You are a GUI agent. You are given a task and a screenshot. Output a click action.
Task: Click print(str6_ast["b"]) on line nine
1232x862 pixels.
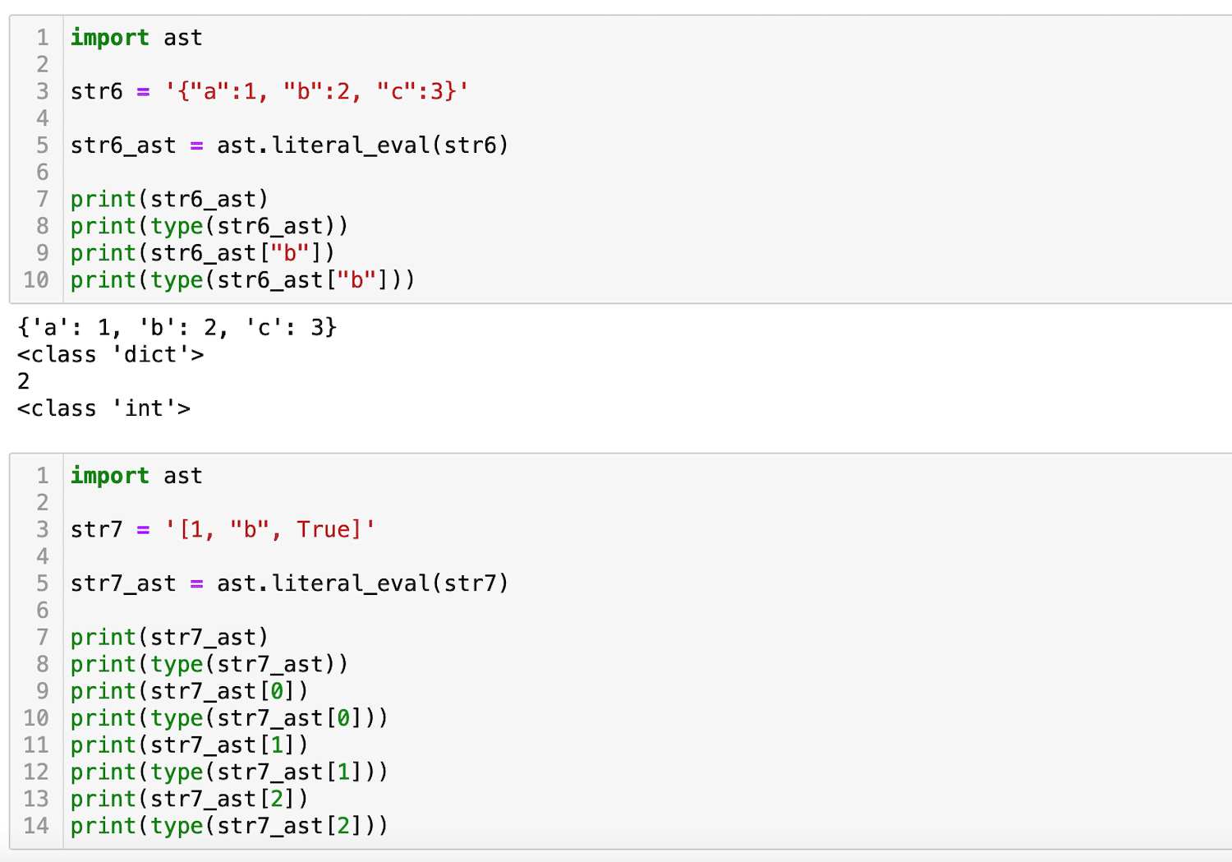click(203, 253)
